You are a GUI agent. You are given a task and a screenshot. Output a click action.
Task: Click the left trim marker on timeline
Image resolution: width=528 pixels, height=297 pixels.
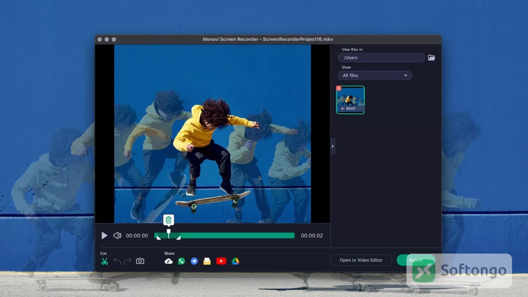point(159,237)
